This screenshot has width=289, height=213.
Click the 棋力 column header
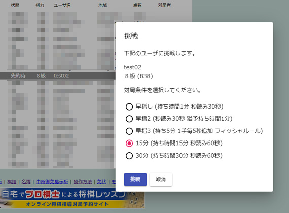pos(40,5)
